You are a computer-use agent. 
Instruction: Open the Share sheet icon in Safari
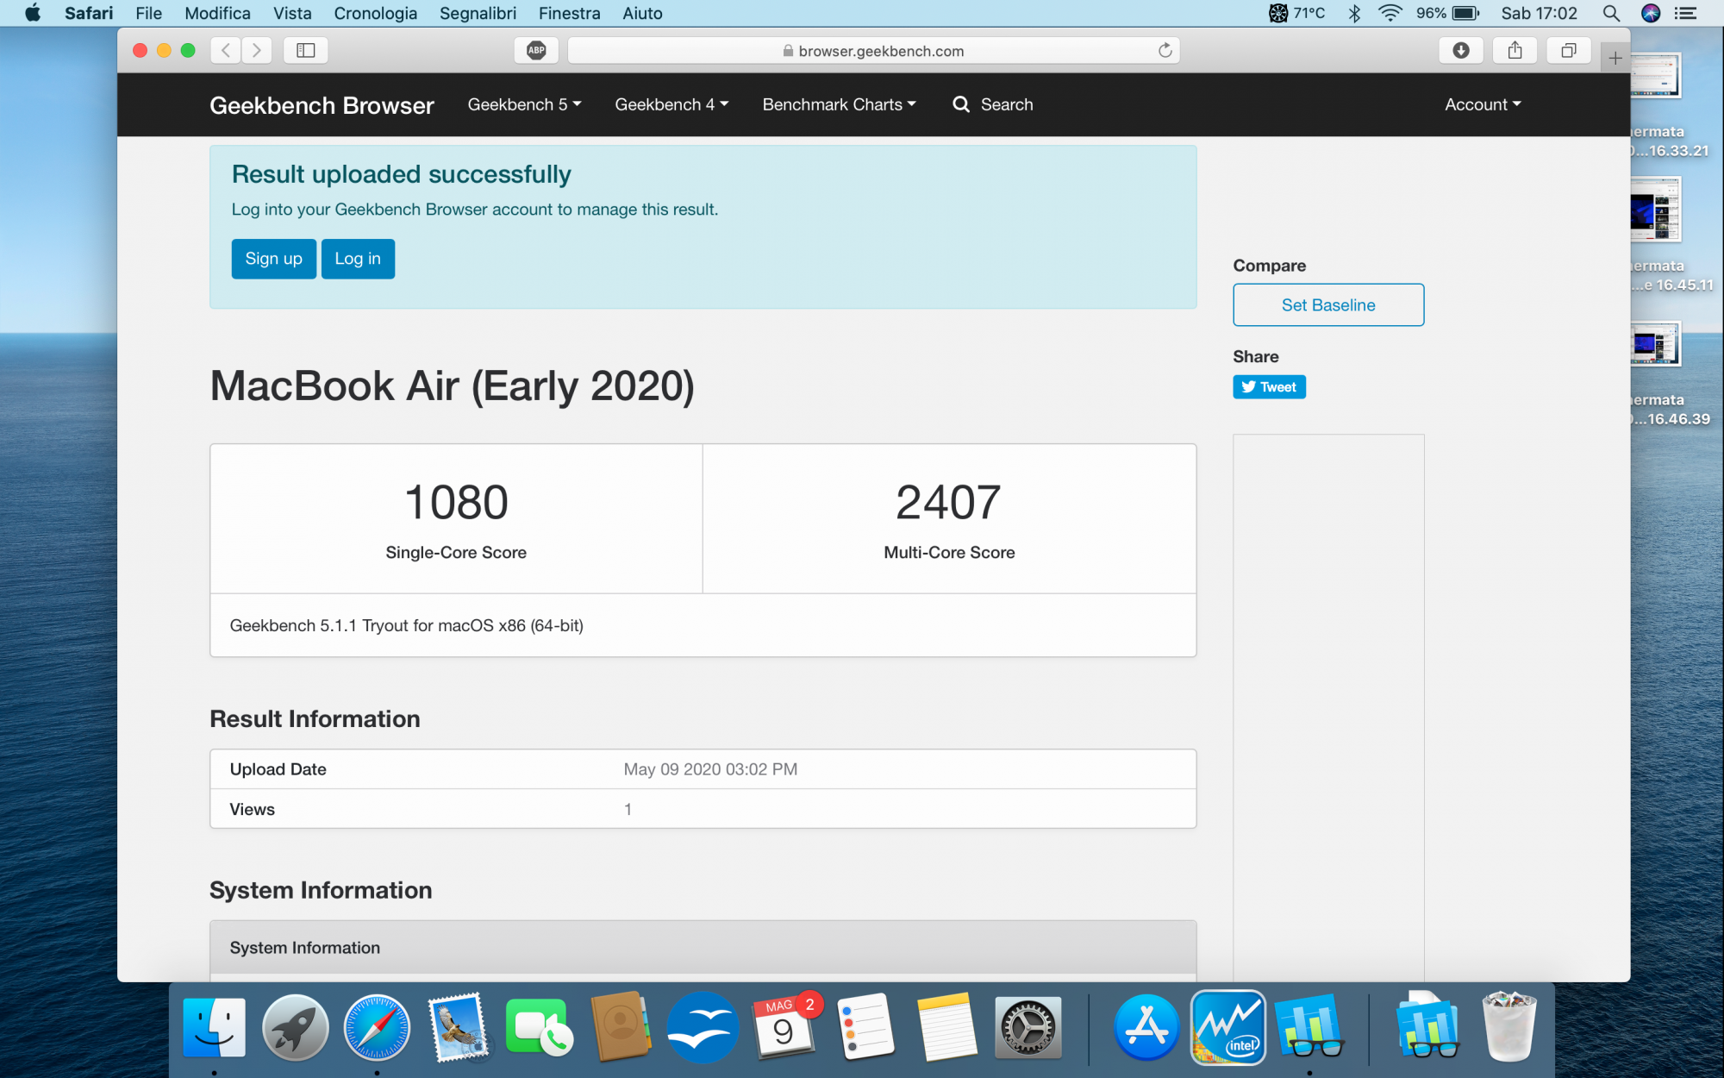[x=1515, y=50]
